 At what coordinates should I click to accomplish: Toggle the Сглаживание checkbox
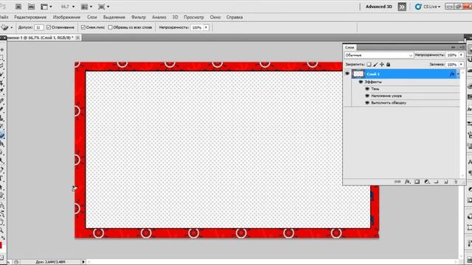pyautogui.click(x=49, y=27)
